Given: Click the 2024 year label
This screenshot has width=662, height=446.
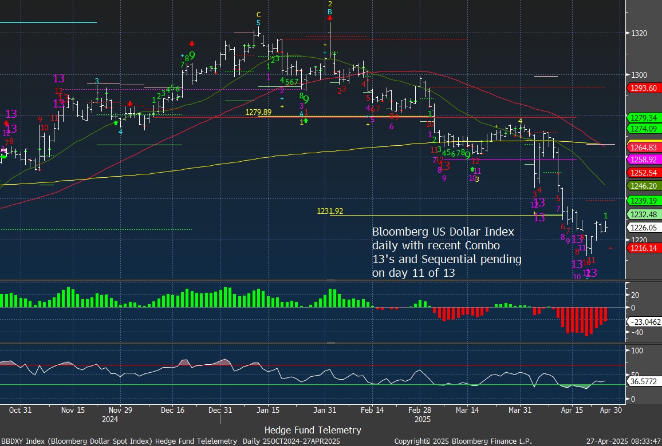Looking at the screenshot, I should (x=110, y=420).
